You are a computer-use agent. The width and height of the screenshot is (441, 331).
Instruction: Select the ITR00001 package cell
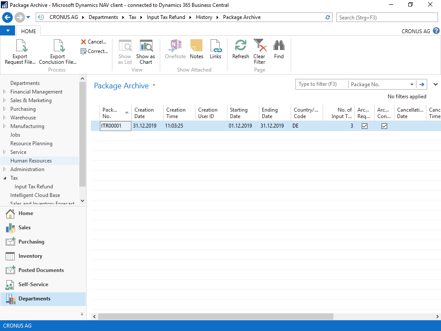115,126
